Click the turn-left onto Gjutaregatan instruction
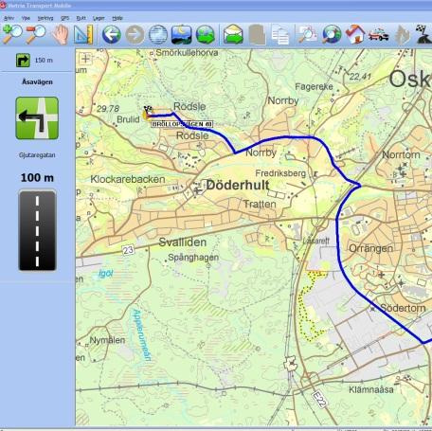Image resolution: width=432 pixels, height=431 pixels. tap(37, 118)
